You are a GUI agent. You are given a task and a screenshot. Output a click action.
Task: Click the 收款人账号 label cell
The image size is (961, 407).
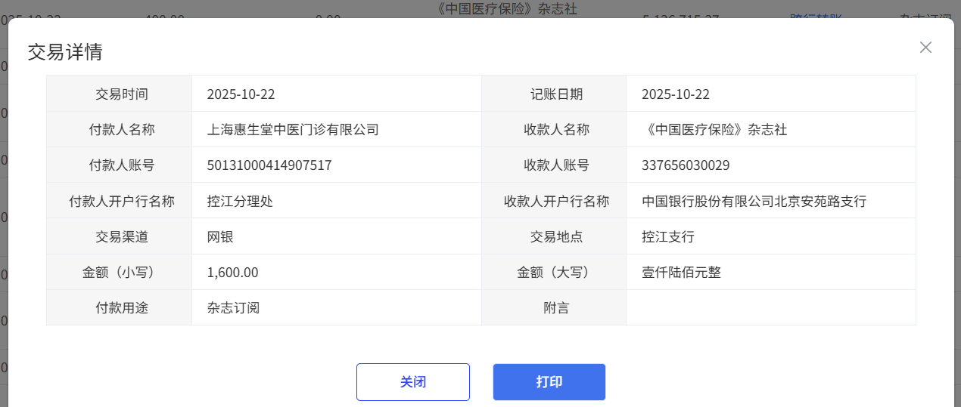556,165
